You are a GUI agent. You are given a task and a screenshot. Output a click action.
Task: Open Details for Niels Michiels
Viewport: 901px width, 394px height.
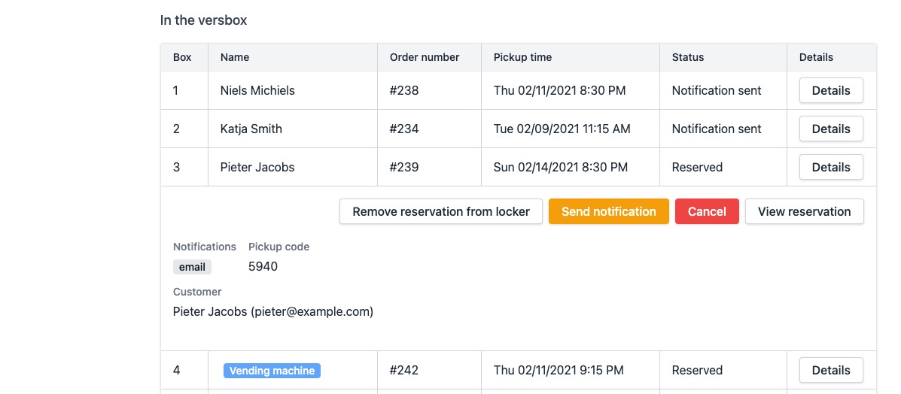point(831,90)
